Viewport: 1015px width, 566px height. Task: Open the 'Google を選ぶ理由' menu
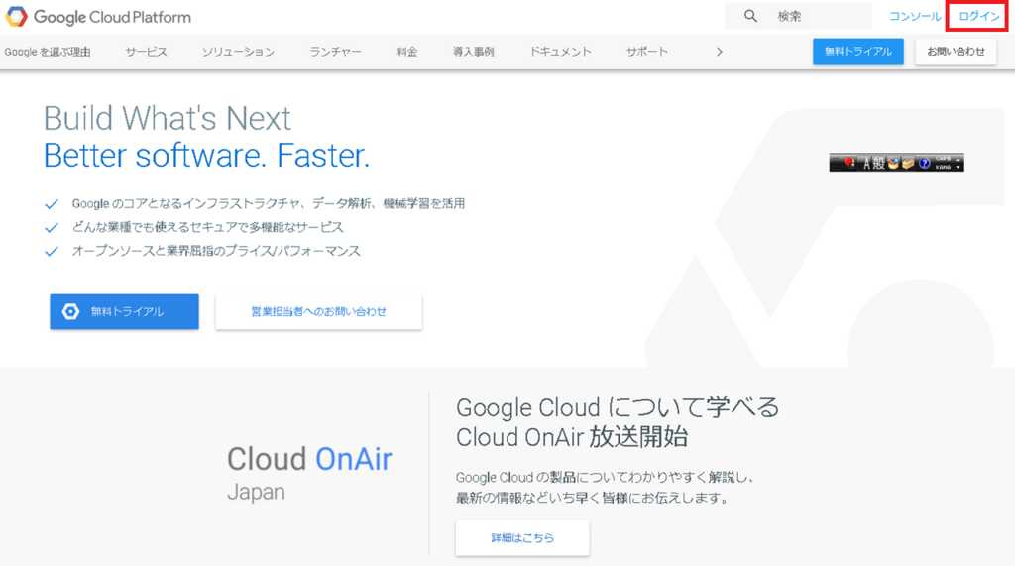click(48, 52)
